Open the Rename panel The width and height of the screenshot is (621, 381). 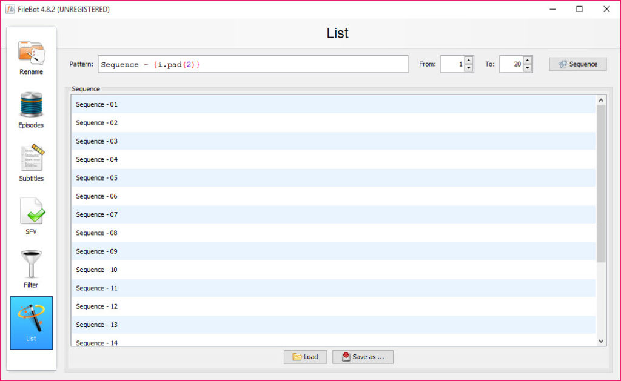coord(31,58)
